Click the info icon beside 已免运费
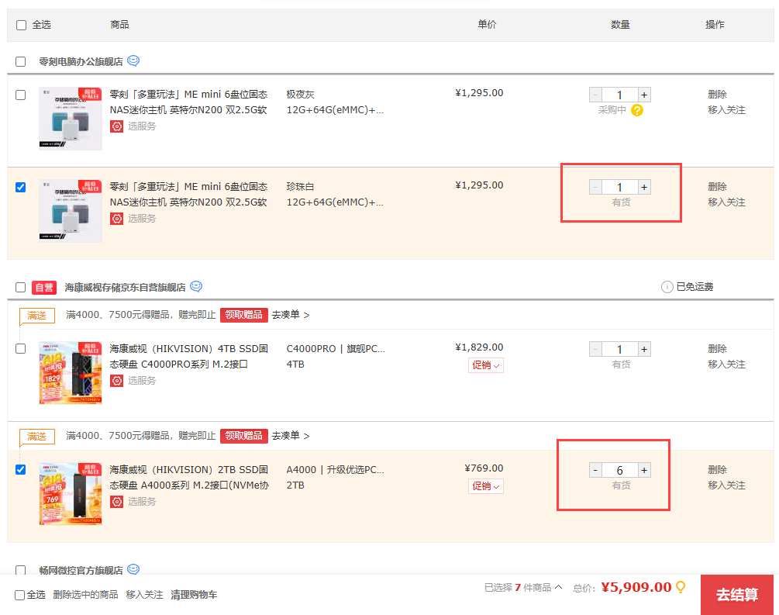 point(667,287)
